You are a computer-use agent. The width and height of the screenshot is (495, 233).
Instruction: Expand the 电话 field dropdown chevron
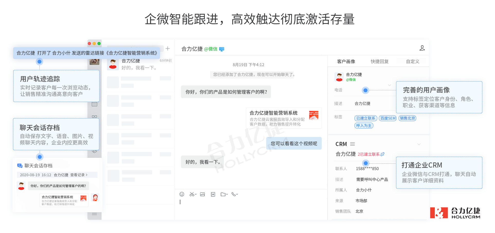pyautogui.click(x=390, y=85)
